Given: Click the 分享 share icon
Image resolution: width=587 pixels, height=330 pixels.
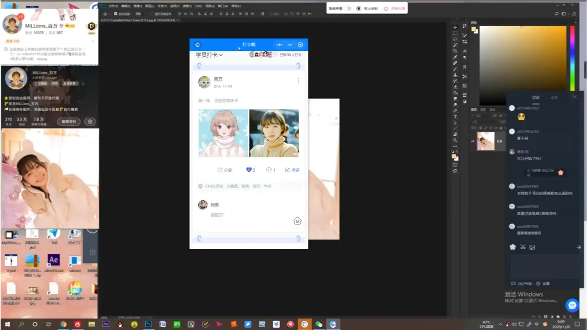Looking at the screenshot, I should tap(220, 170).
